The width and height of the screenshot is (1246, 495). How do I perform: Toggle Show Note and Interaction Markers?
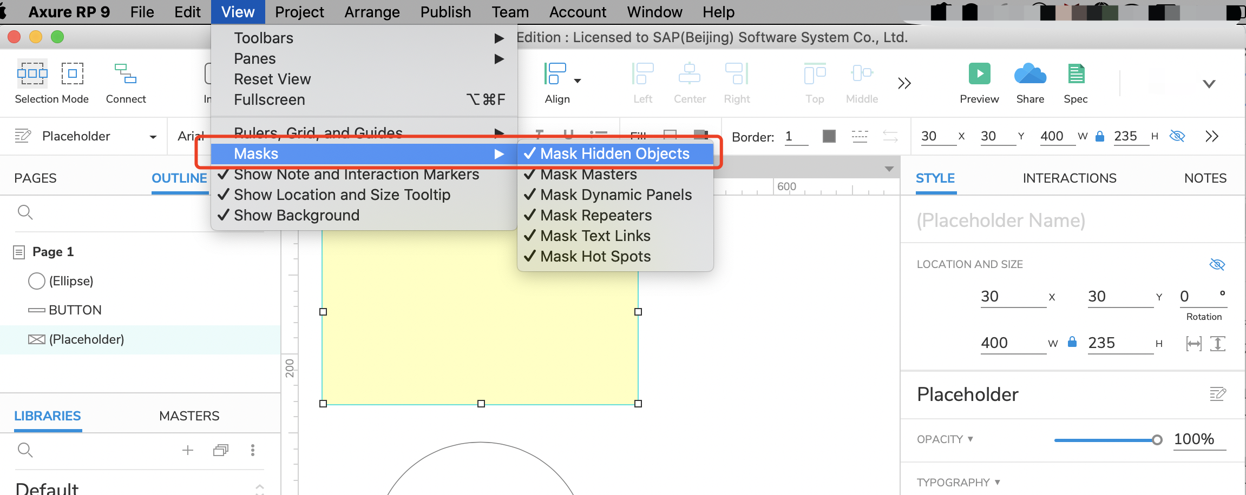364,175
